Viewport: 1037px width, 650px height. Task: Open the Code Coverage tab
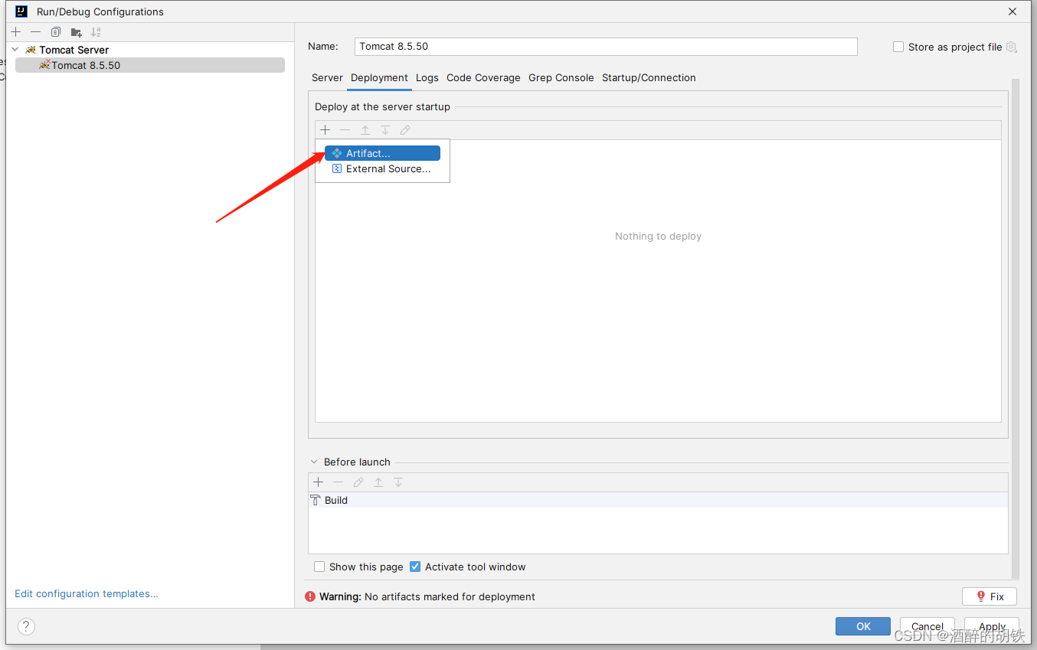[x=483, y=77]
